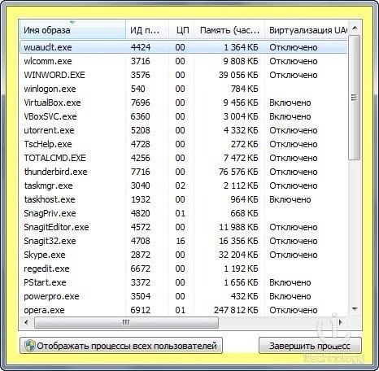Click the horizontal scrollbar right arrow
The image size is (379, 371).
pyautogui.click(x=341, y=322)
